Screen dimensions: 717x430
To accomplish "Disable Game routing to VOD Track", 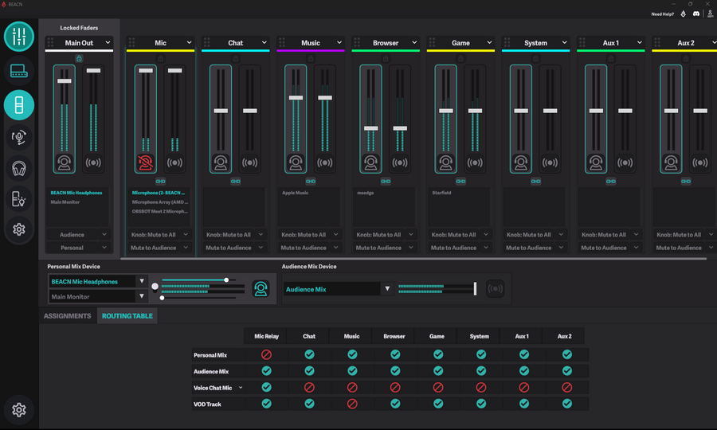I will 438,404.
